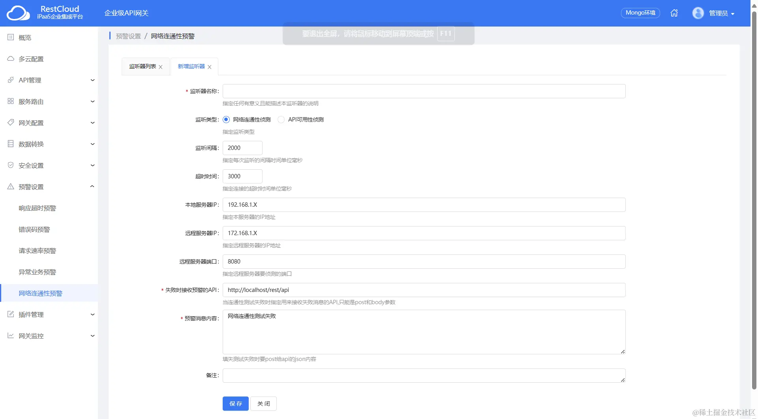
Task: Close the 监听器列表 tab
Action: pyautogui.click(x=161, y=67)
